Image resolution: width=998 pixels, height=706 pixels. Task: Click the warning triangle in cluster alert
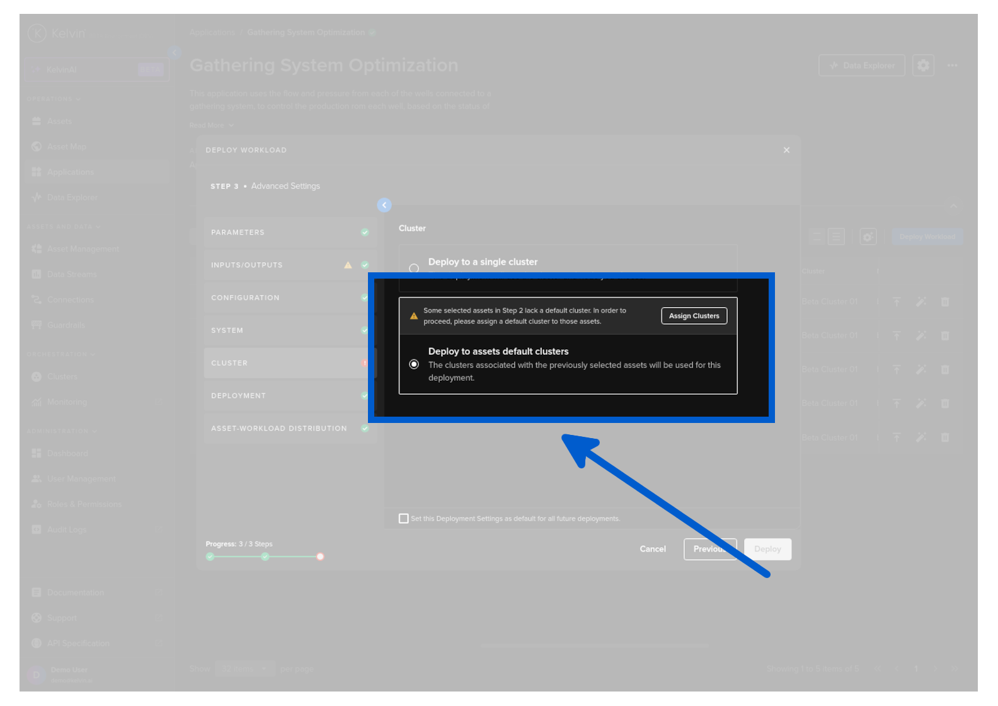pos(414,316)
